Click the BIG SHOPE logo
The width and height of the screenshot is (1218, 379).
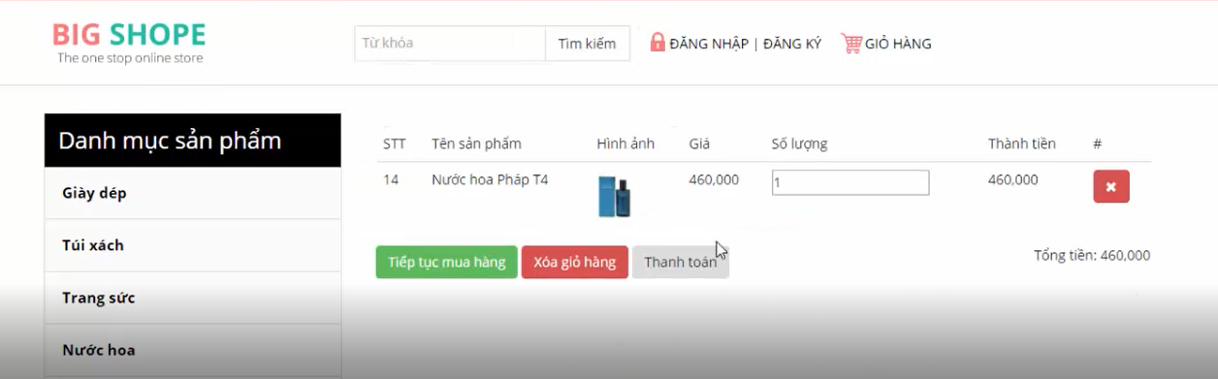coord(129,43)
